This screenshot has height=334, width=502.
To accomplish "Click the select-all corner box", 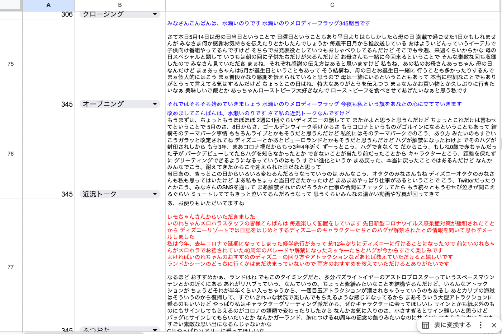I will 11,5.
